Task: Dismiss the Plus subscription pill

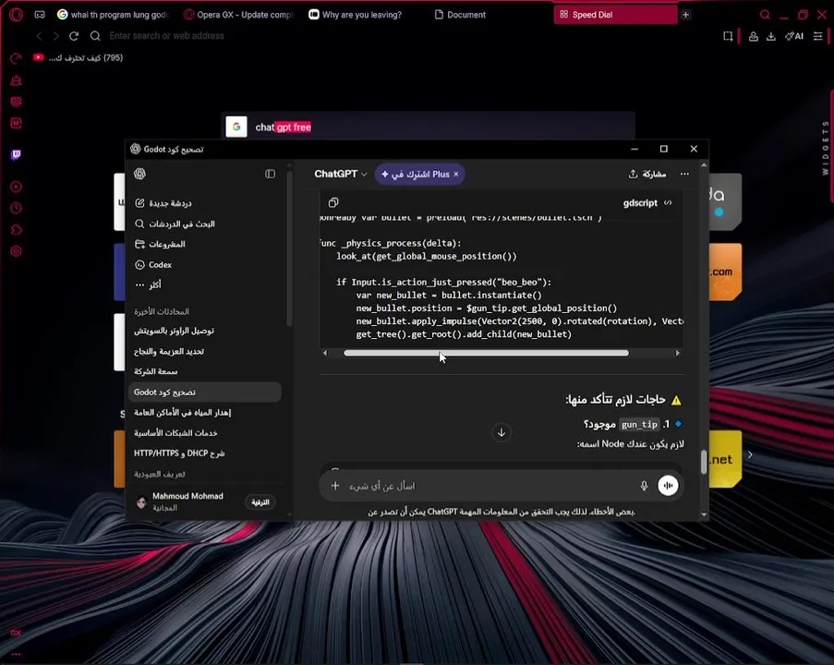Action: 456,174
